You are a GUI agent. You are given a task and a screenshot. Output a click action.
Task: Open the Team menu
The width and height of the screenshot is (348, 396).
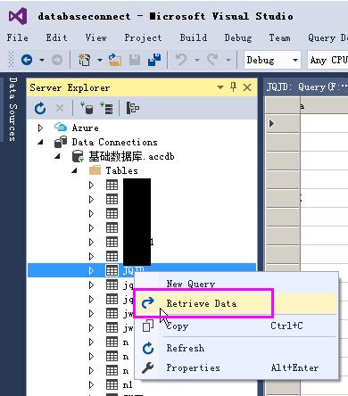(279, 37)
